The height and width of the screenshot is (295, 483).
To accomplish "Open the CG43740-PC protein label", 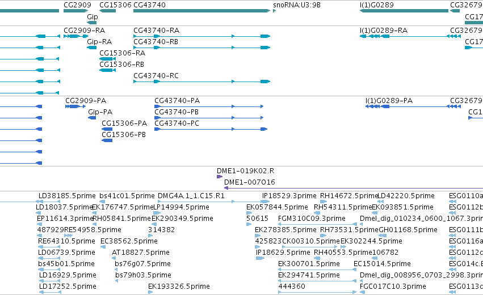I will coord(177,123).
